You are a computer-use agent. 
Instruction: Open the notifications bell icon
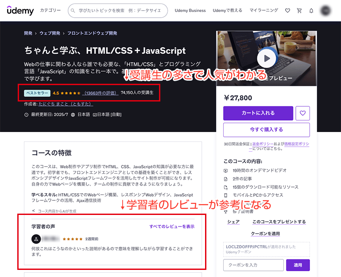tap(311, 11)
